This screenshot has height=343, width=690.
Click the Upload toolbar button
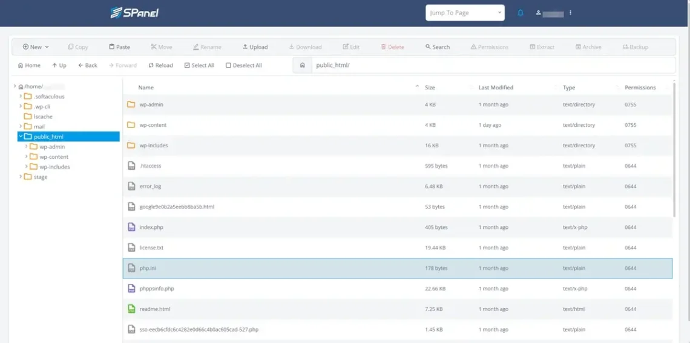pos(255,47)
